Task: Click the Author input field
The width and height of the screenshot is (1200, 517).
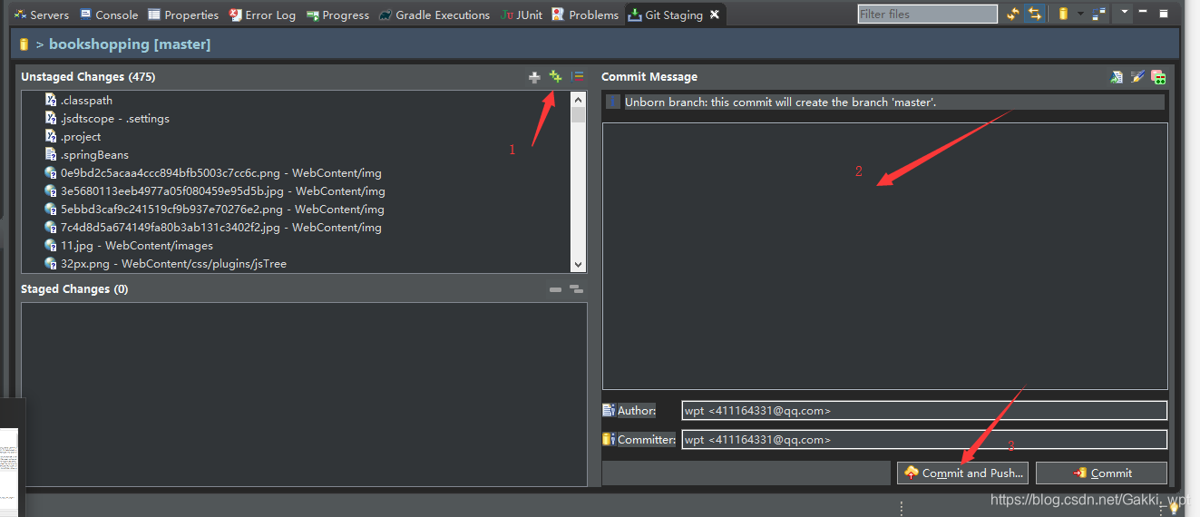Action: click(924, 411)
